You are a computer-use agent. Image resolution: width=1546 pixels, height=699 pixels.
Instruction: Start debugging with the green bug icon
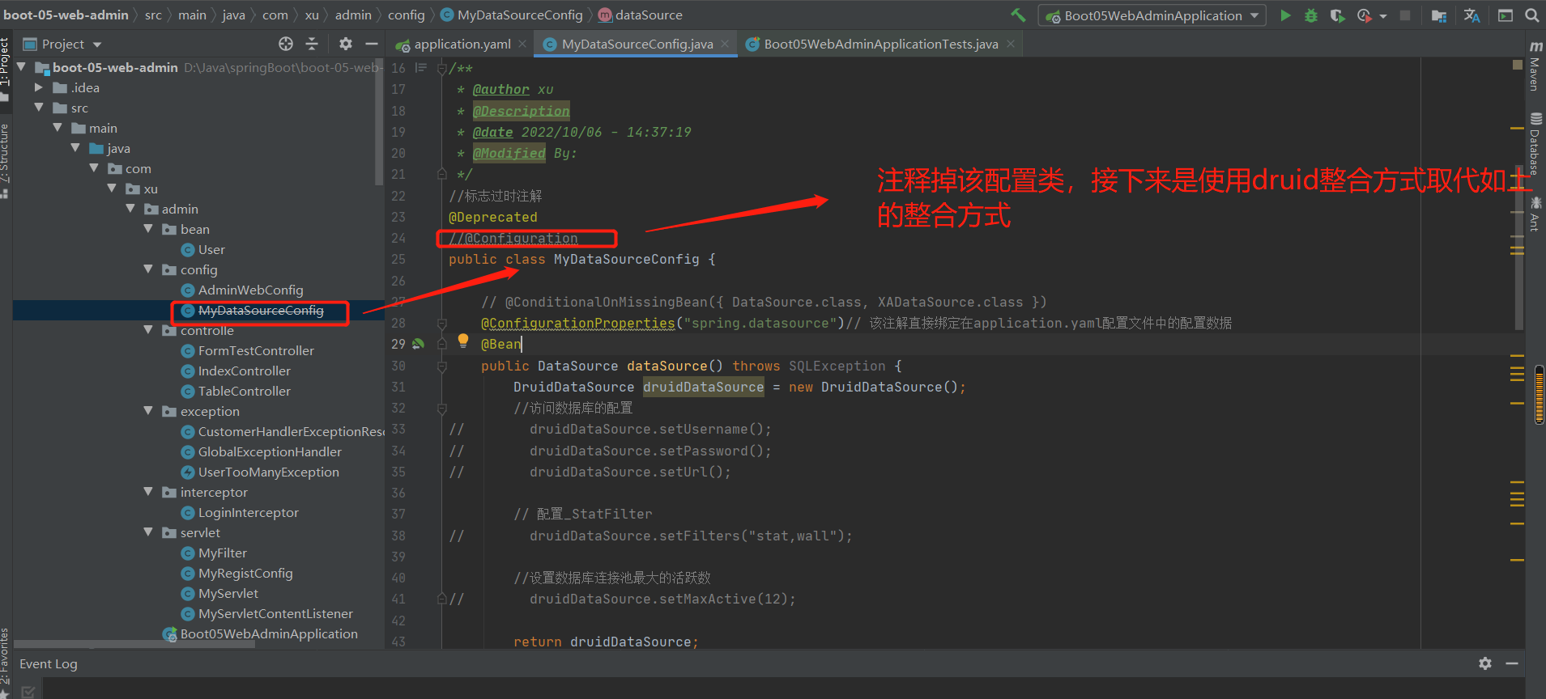click(1311, 15)
